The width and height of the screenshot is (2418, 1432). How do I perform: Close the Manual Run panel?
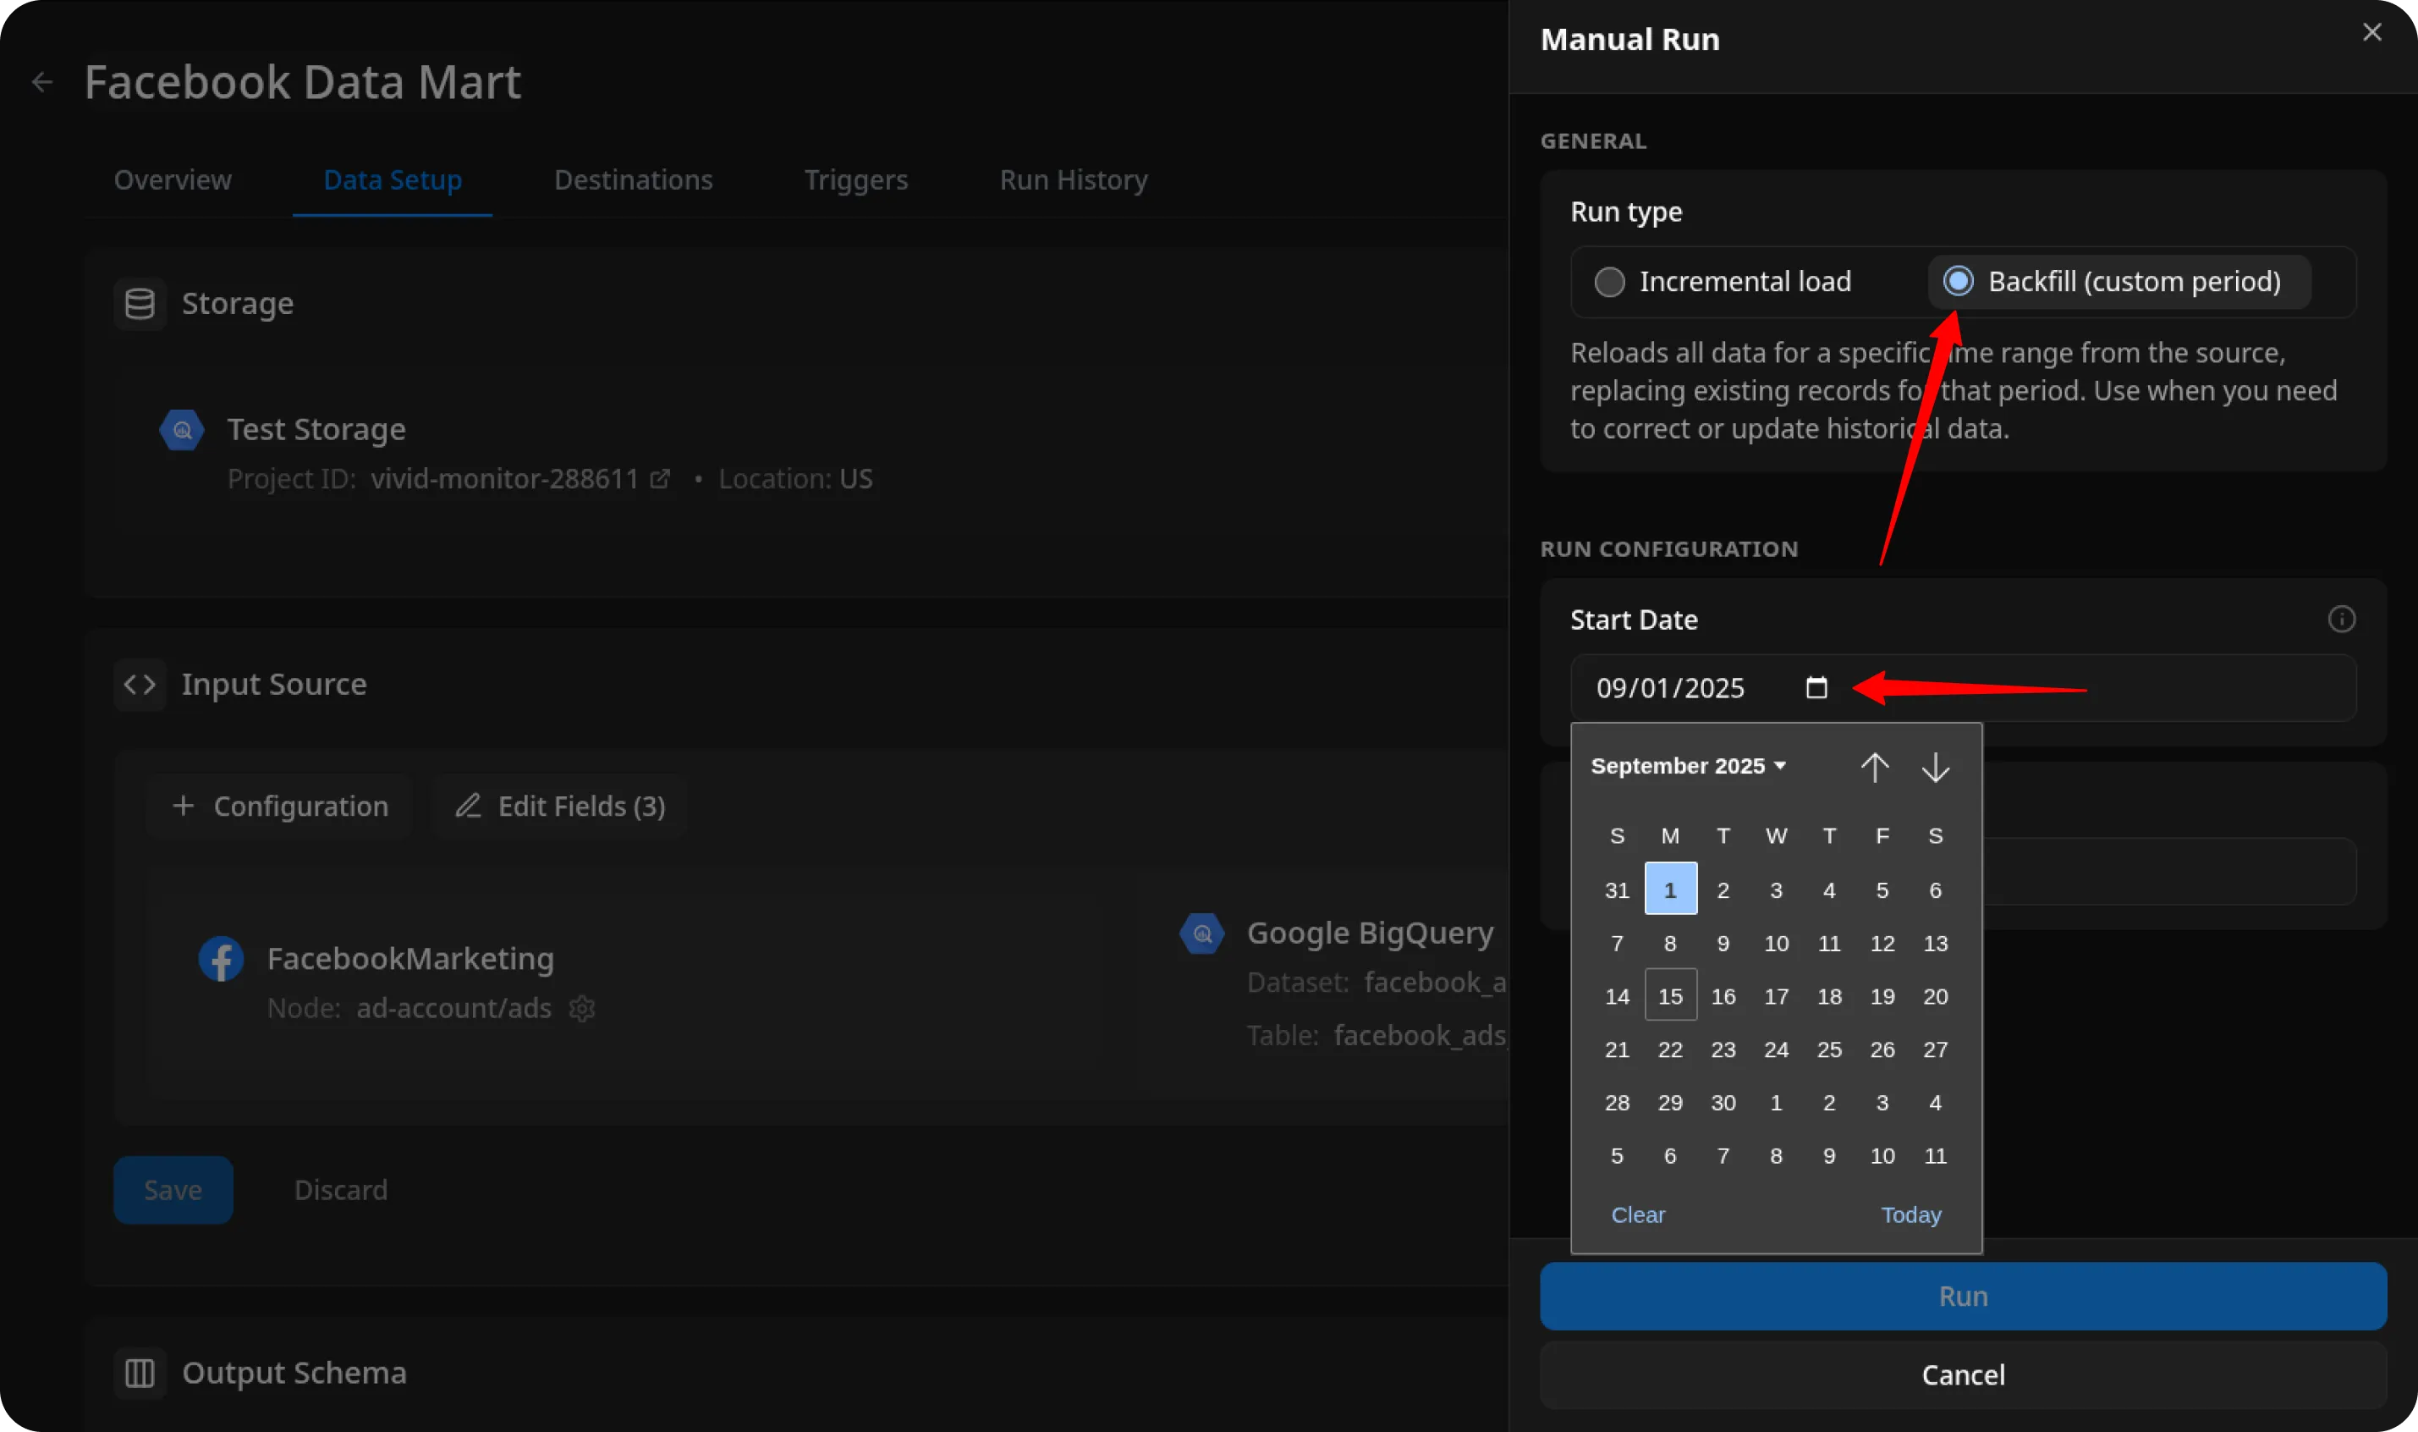(x=2371, y=33)
